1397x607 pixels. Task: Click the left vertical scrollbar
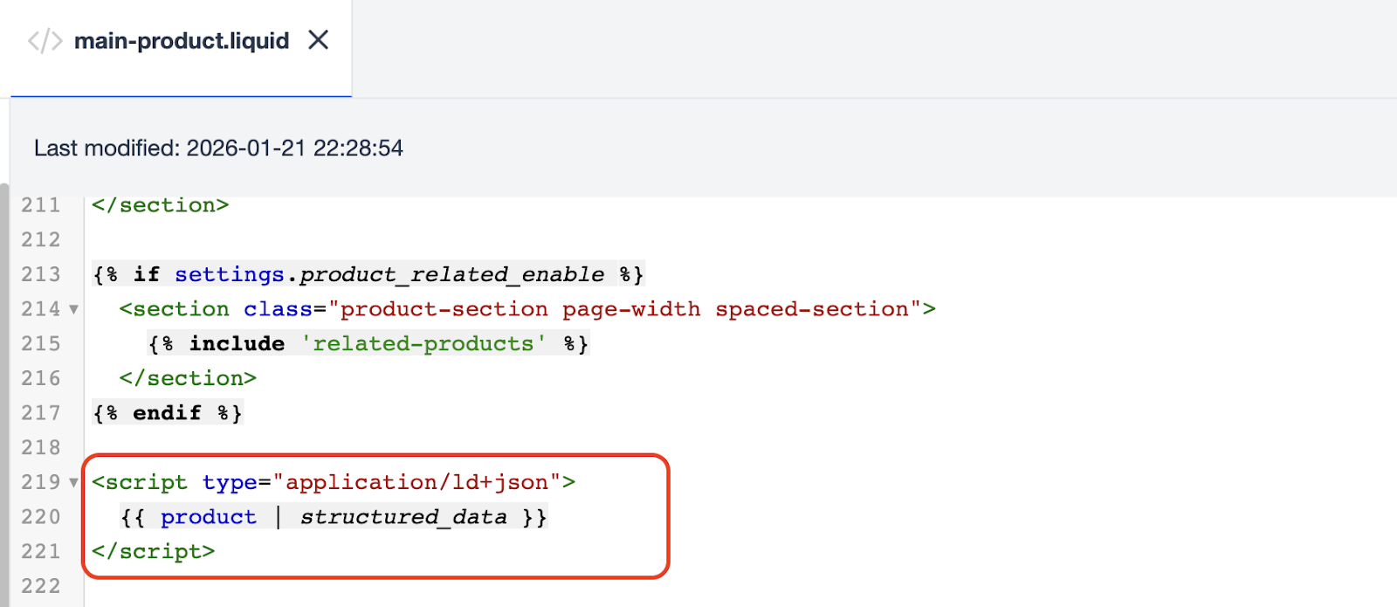tap(4, 393)
